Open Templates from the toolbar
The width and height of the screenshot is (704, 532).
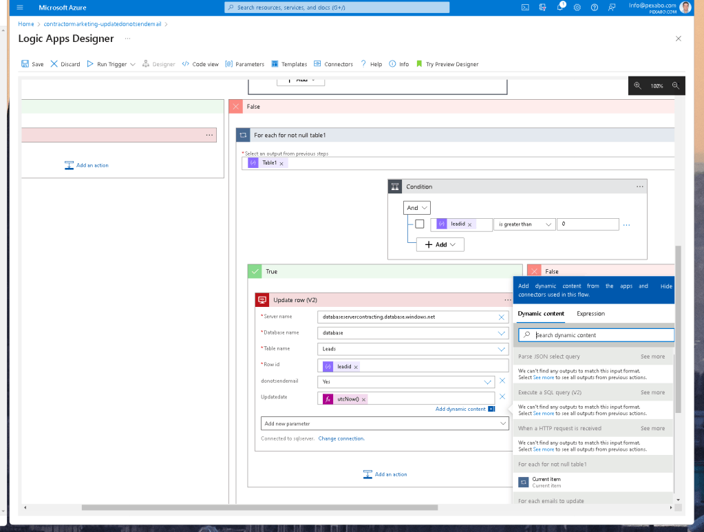point(289,64)
